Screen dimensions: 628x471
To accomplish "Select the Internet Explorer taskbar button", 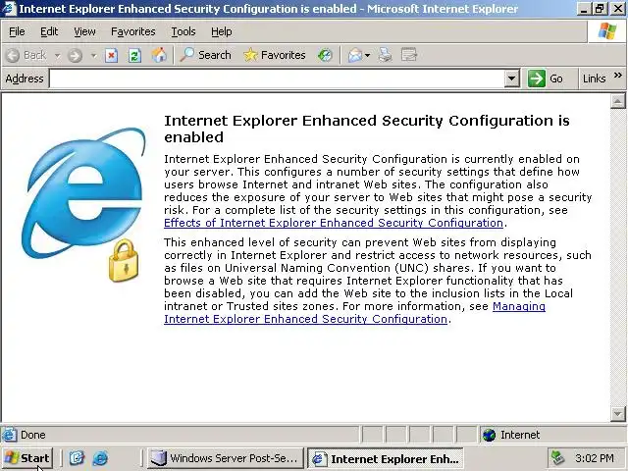I will pos(386,458).
